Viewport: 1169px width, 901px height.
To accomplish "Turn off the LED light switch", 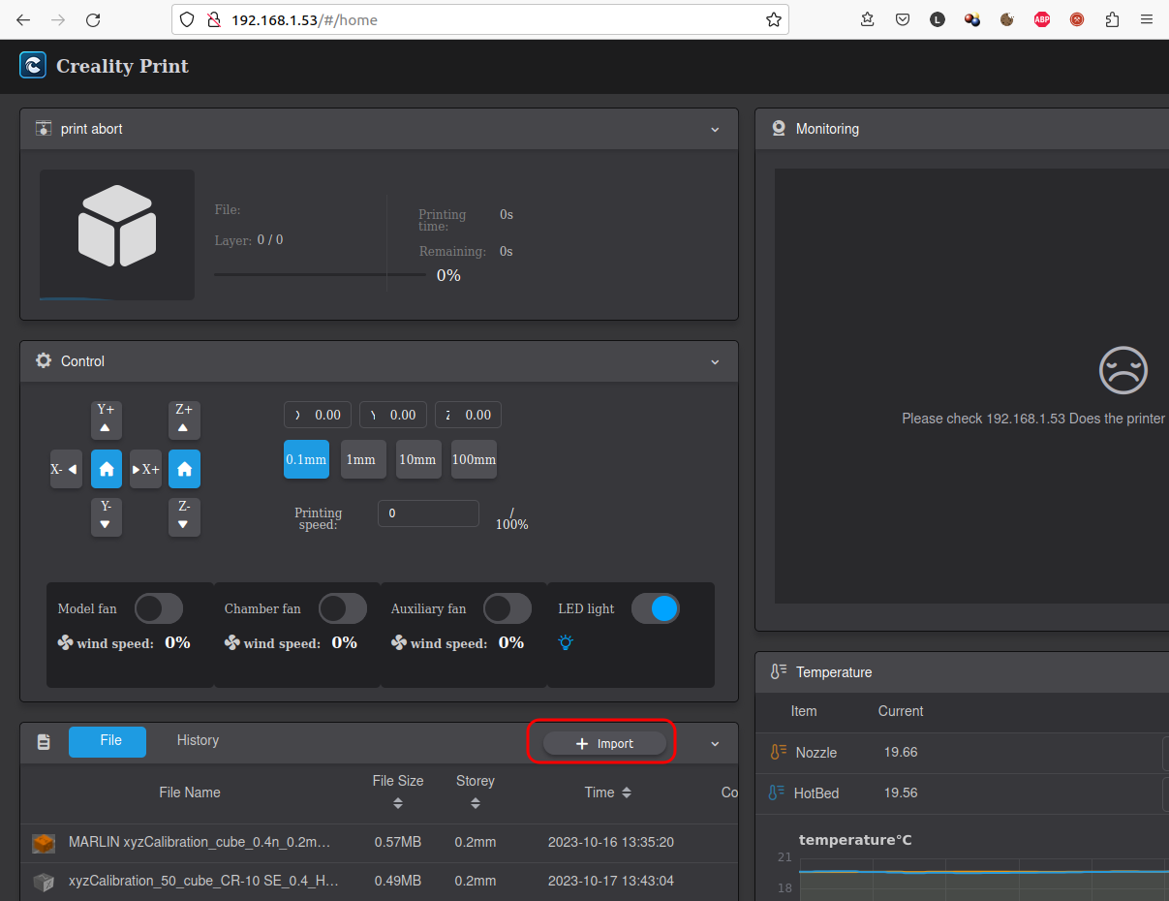I will (656, 608).
